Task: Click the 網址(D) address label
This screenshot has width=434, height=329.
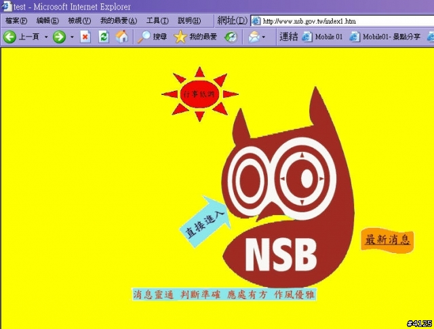Action: click(x=232, y=21)
